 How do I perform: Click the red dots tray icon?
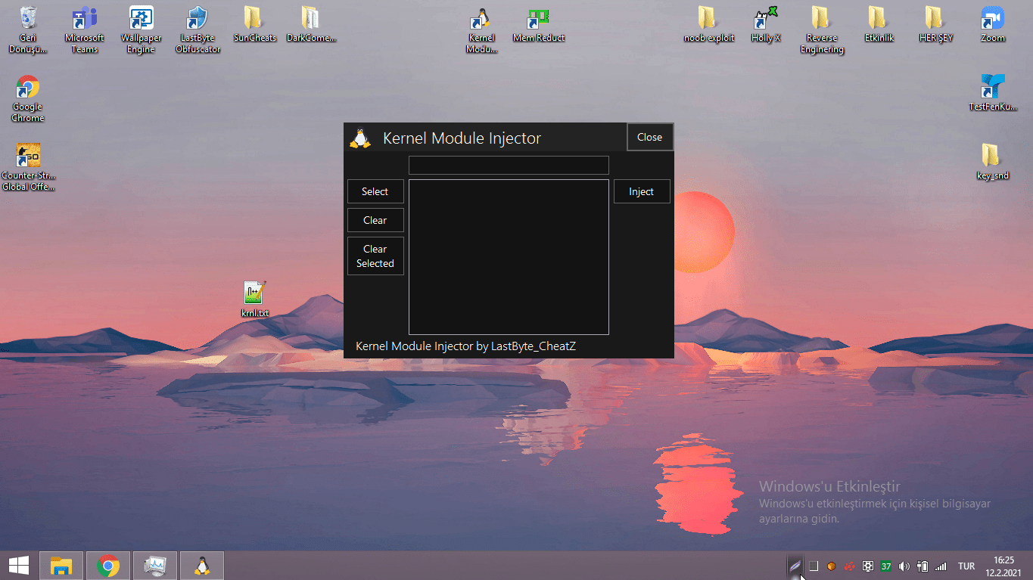[x=850, y=566]
